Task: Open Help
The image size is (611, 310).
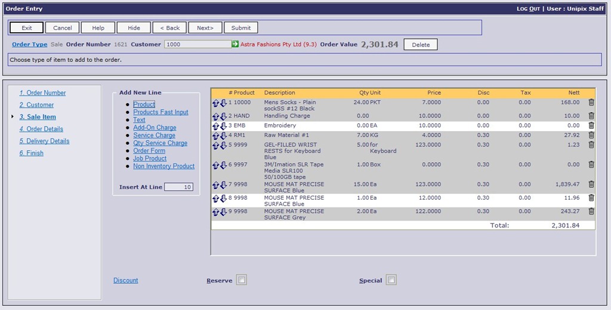Action: pyautogui.click(x=98, y=27)
